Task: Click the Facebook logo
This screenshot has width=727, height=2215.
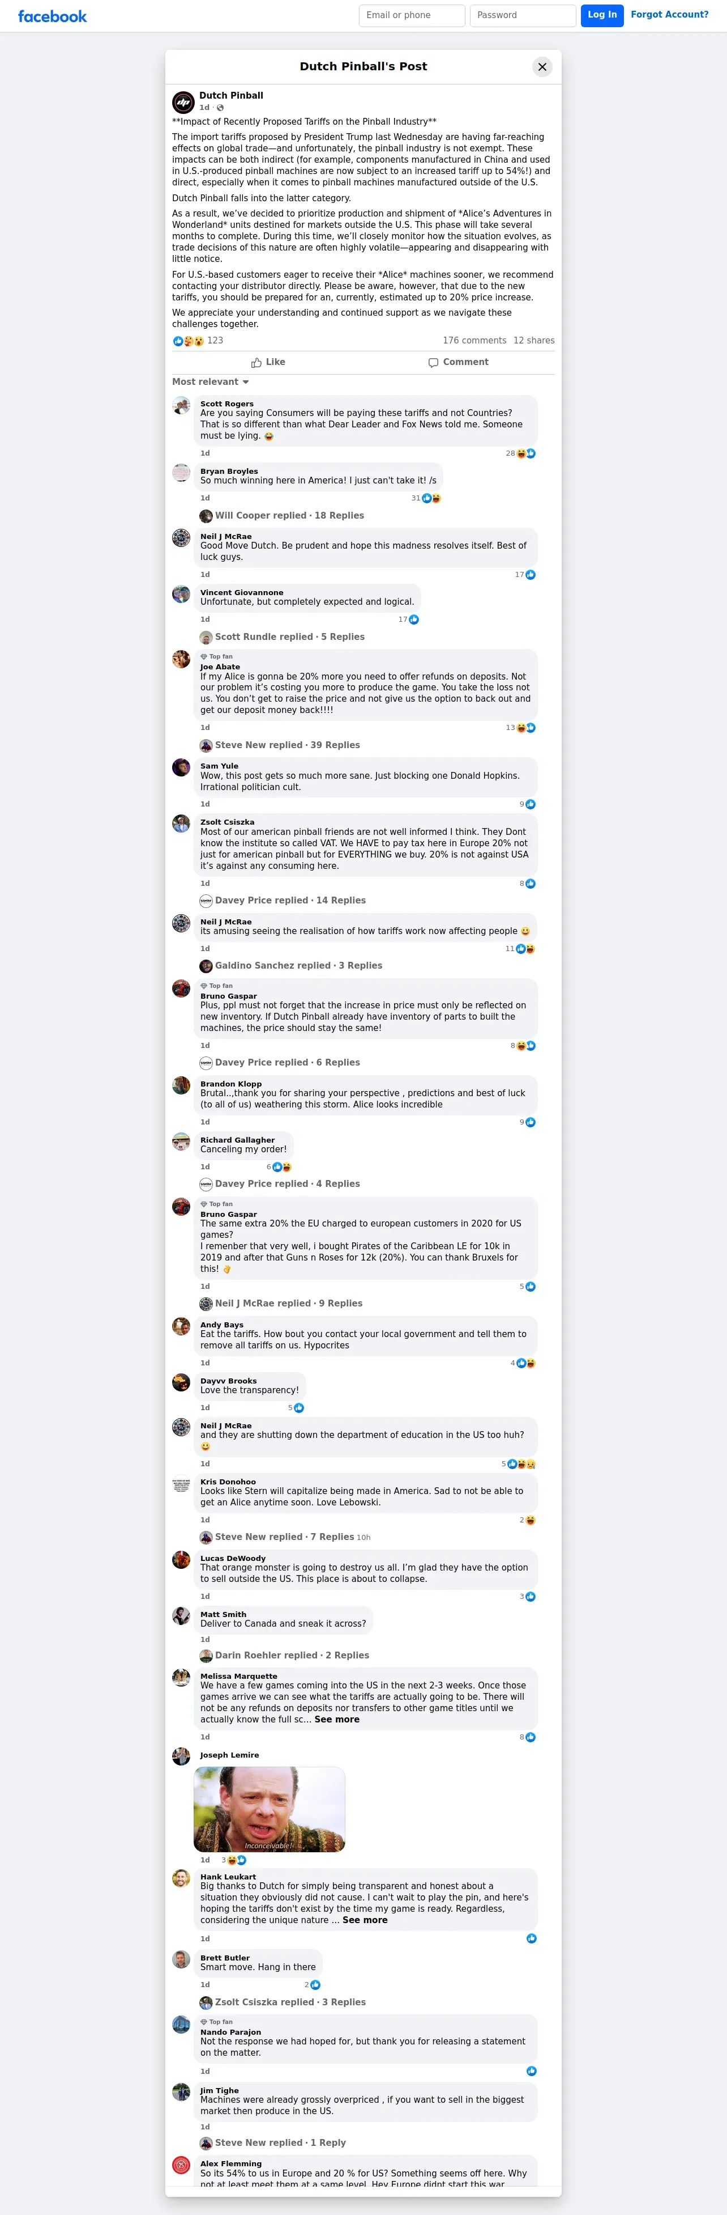Action: pyautogui.click(x=53, y=16)
